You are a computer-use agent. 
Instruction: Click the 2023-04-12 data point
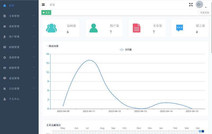[115, 97]
